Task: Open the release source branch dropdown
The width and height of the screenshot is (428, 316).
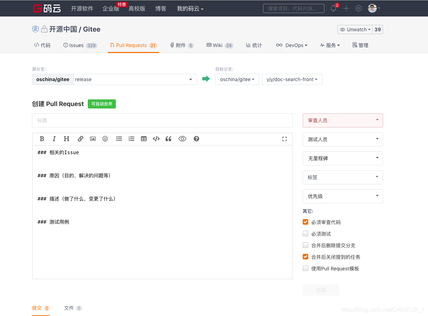Action: 135,79
